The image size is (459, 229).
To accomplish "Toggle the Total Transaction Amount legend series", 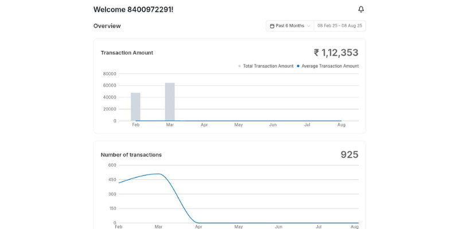I will click(268, 66).
